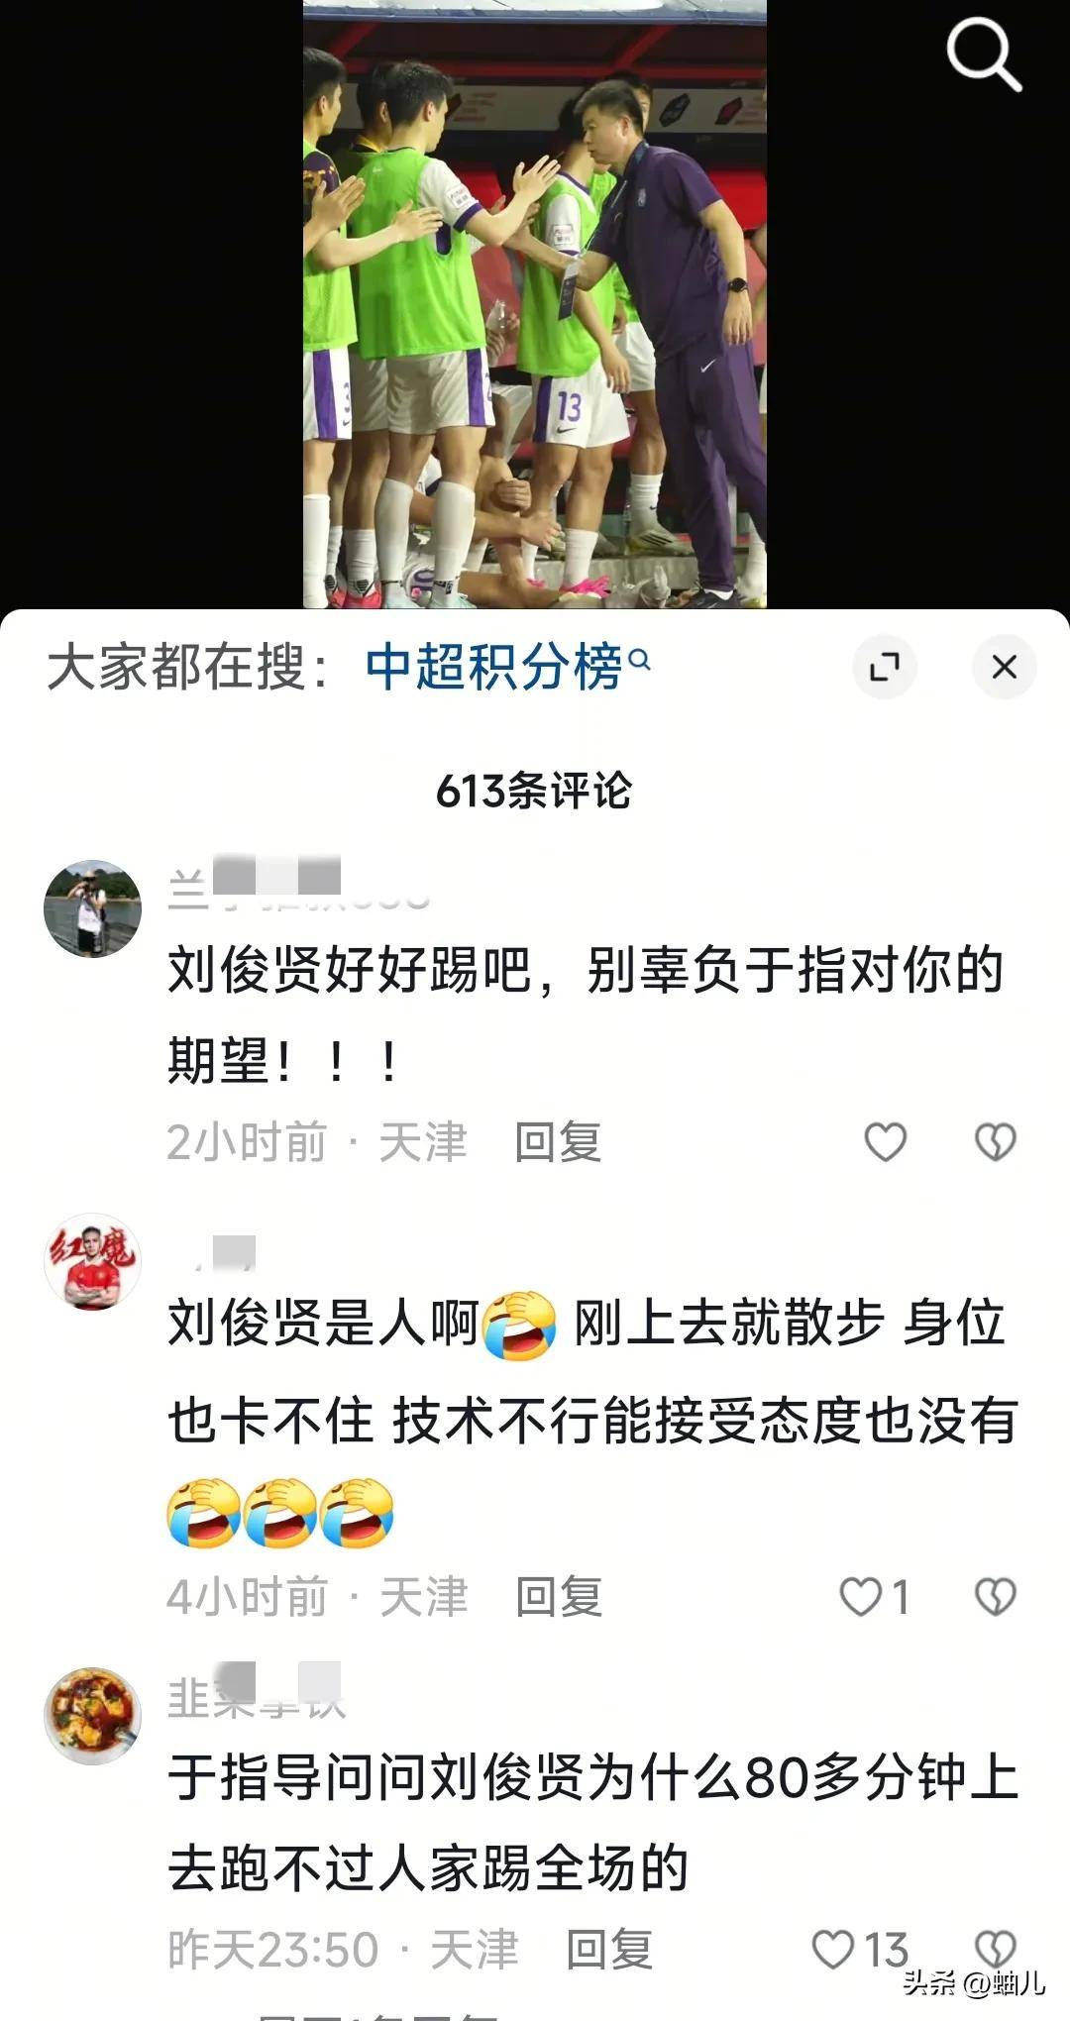Dislike the 别辜负于指 comment

(995, 1141)
